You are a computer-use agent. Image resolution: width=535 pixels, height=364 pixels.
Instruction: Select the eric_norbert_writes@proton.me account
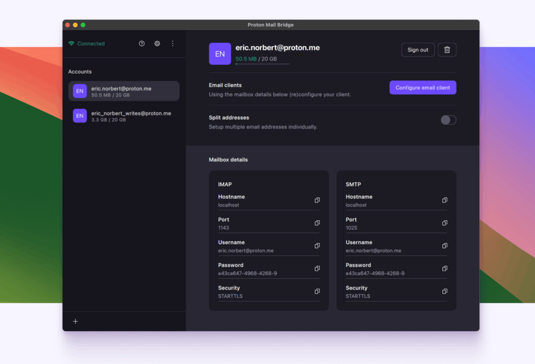tap(124, 116)
